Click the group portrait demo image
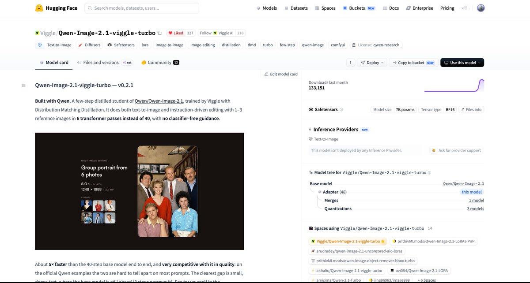Image resolution: width=530 pixels, height=283 pixels. [x=140, y=191]
